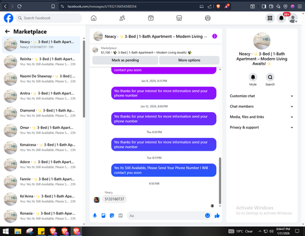Expand Media, files and links section
The height and width of the screenshot is (236, 305).
[x=262, y=117]
